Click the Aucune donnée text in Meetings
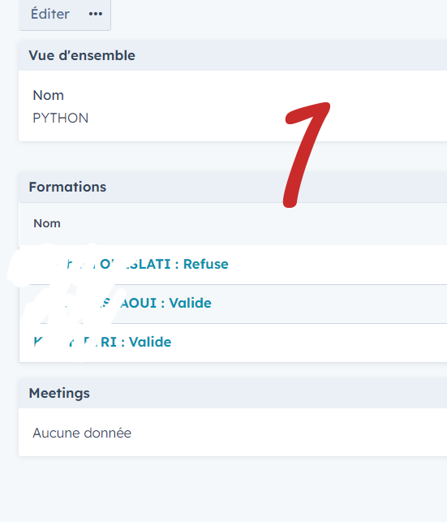The height and width of the screenshot is (522, 447). click(82, 434)
